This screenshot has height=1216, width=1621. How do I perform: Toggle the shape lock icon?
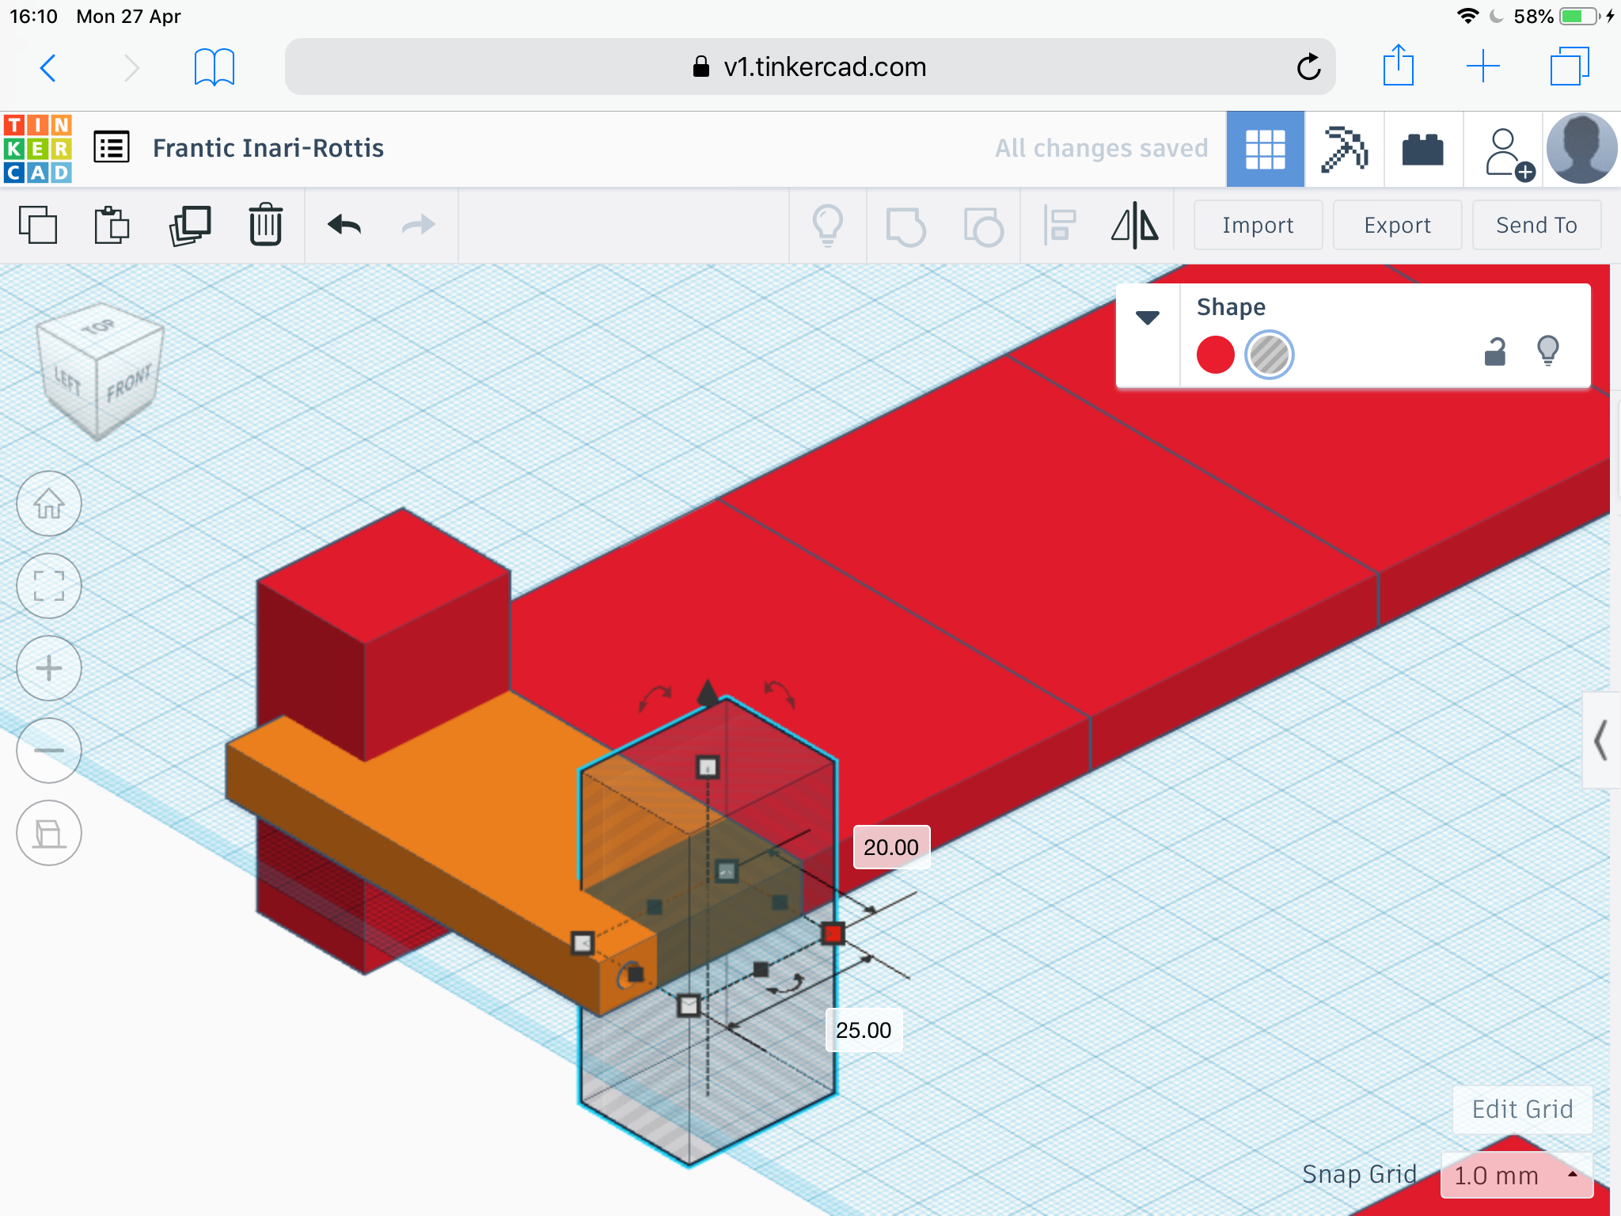[x=1494, y=351]
